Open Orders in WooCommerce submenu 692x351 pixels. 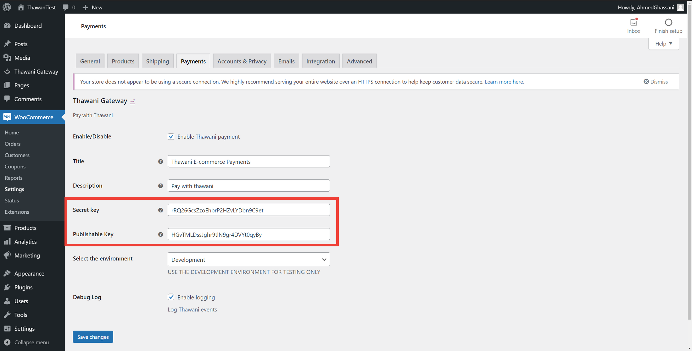(13, 144)
